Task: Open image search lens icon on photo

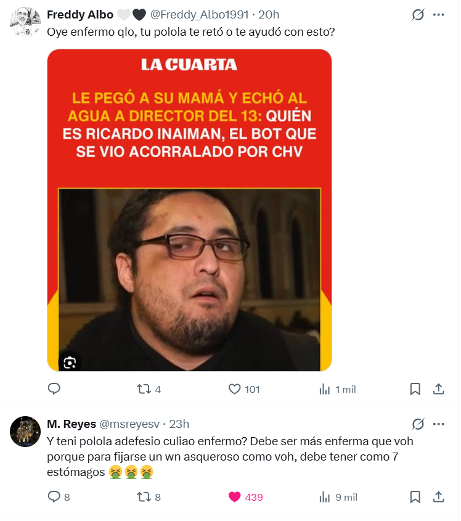Action: pos(70,363)
